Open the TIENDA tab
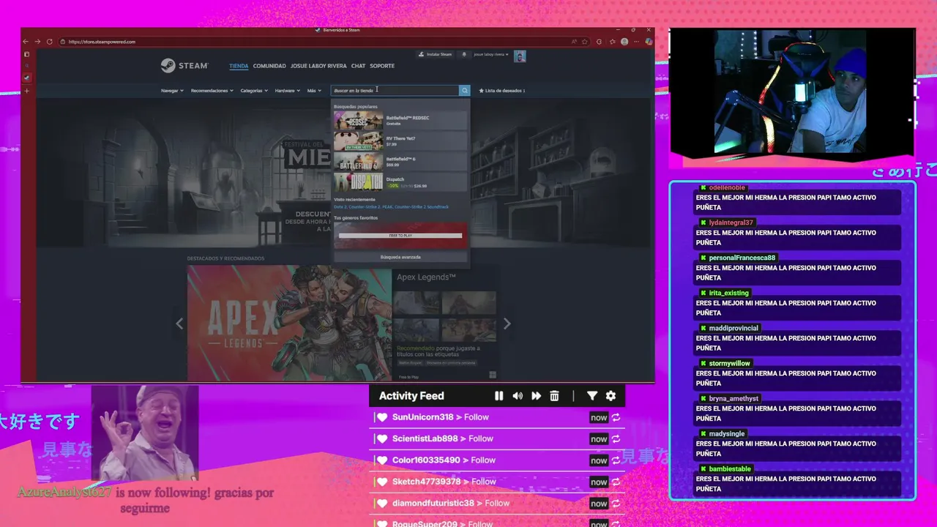Screen dimensions: 937x527 click(239, 66)
